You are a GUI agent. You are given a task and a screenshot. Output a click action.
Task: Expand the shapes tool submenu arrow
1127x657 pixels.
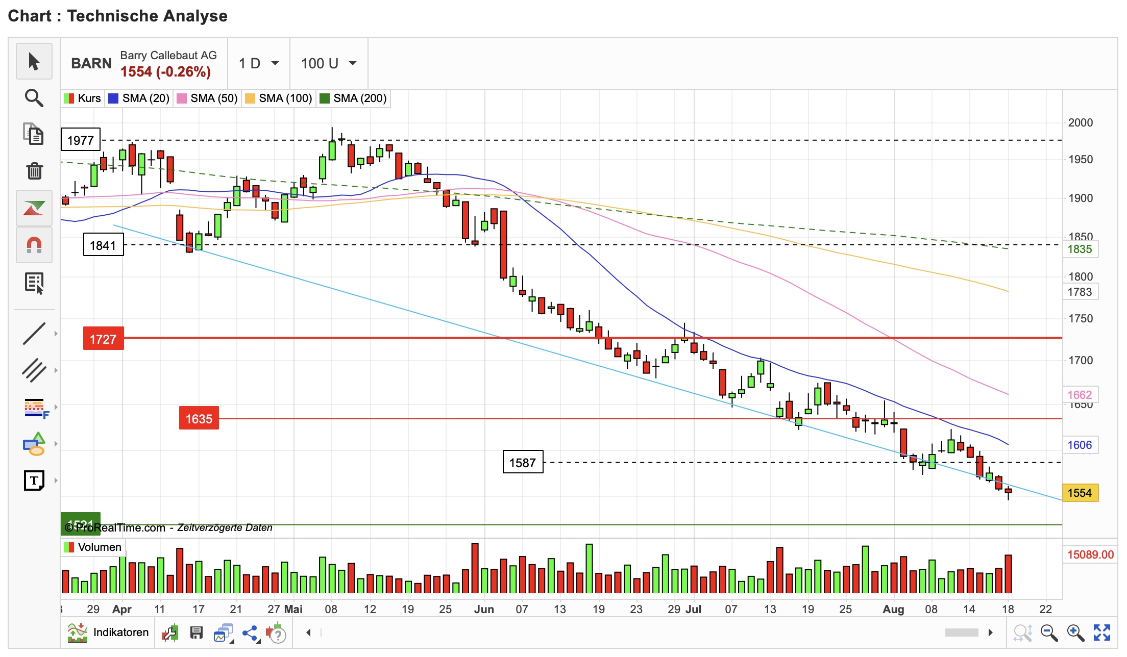pos(56,444)
